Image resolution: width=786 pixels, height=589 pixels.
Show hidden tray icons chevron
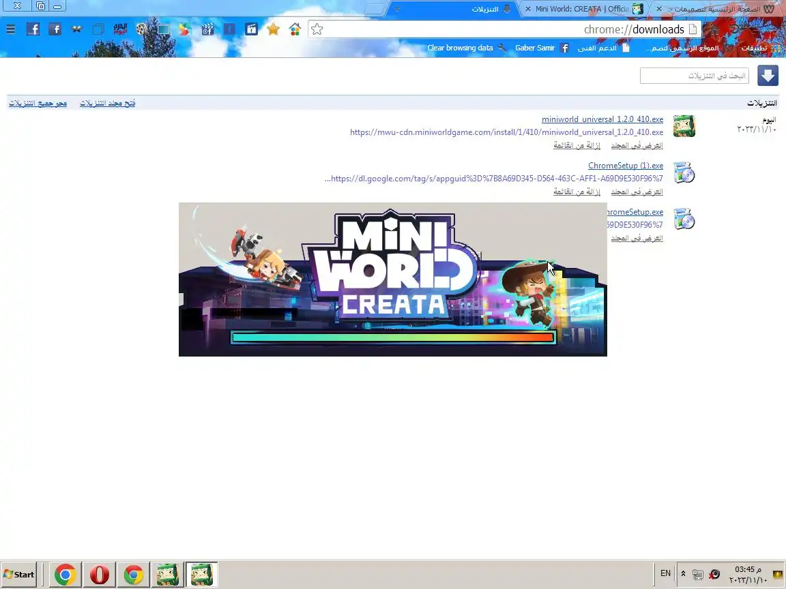click(683, 574)
